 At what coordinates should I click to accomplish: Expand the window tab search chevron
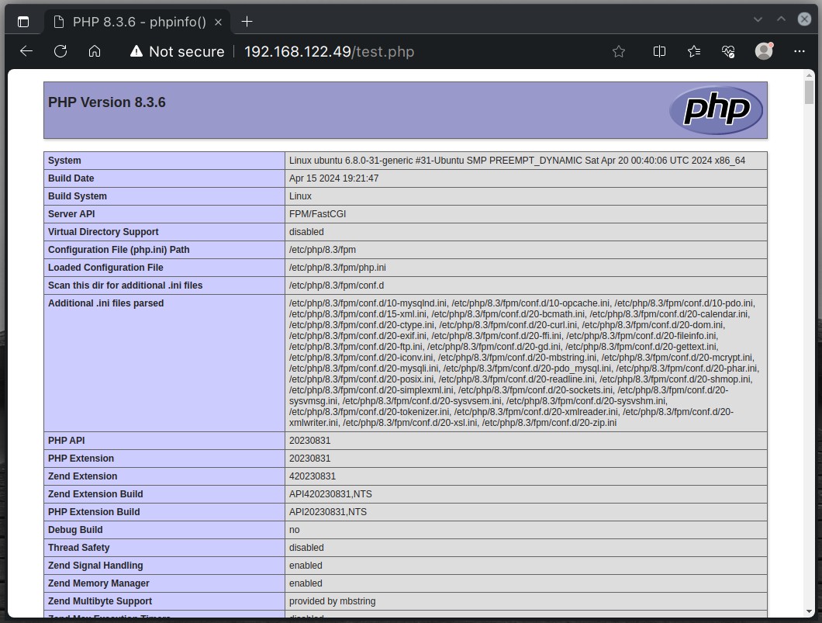tap(758, 19)
